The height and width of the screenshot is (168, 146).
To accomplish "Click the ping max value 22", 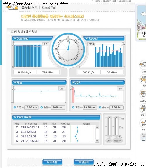I will (62, 89).
